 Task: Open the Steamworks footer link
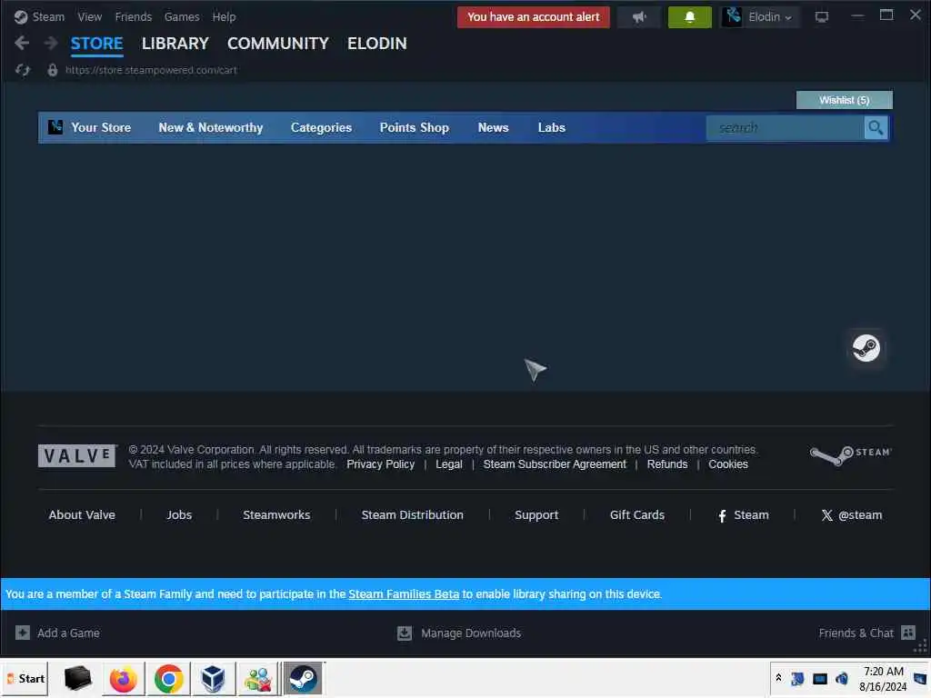click(276, 515)
